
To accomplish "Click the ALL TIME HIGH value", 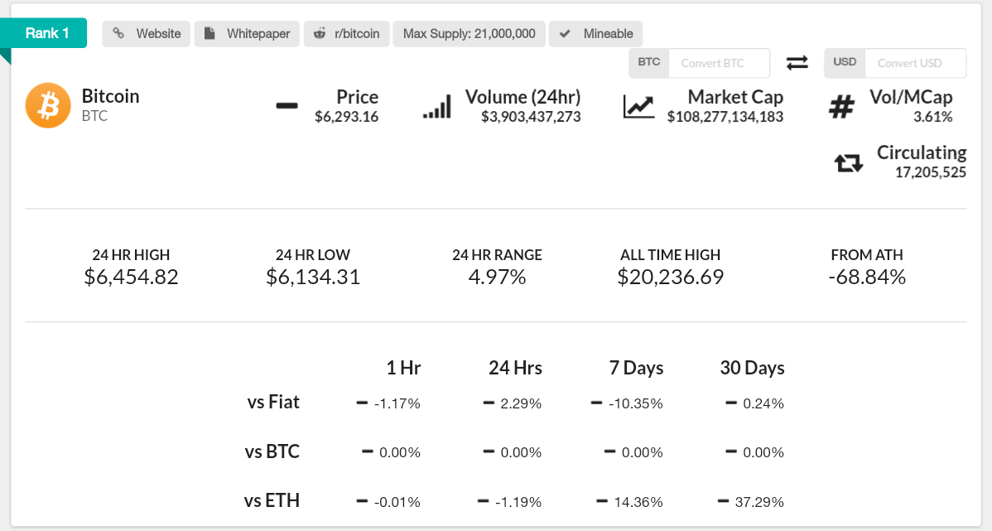I will pos(670,277).
